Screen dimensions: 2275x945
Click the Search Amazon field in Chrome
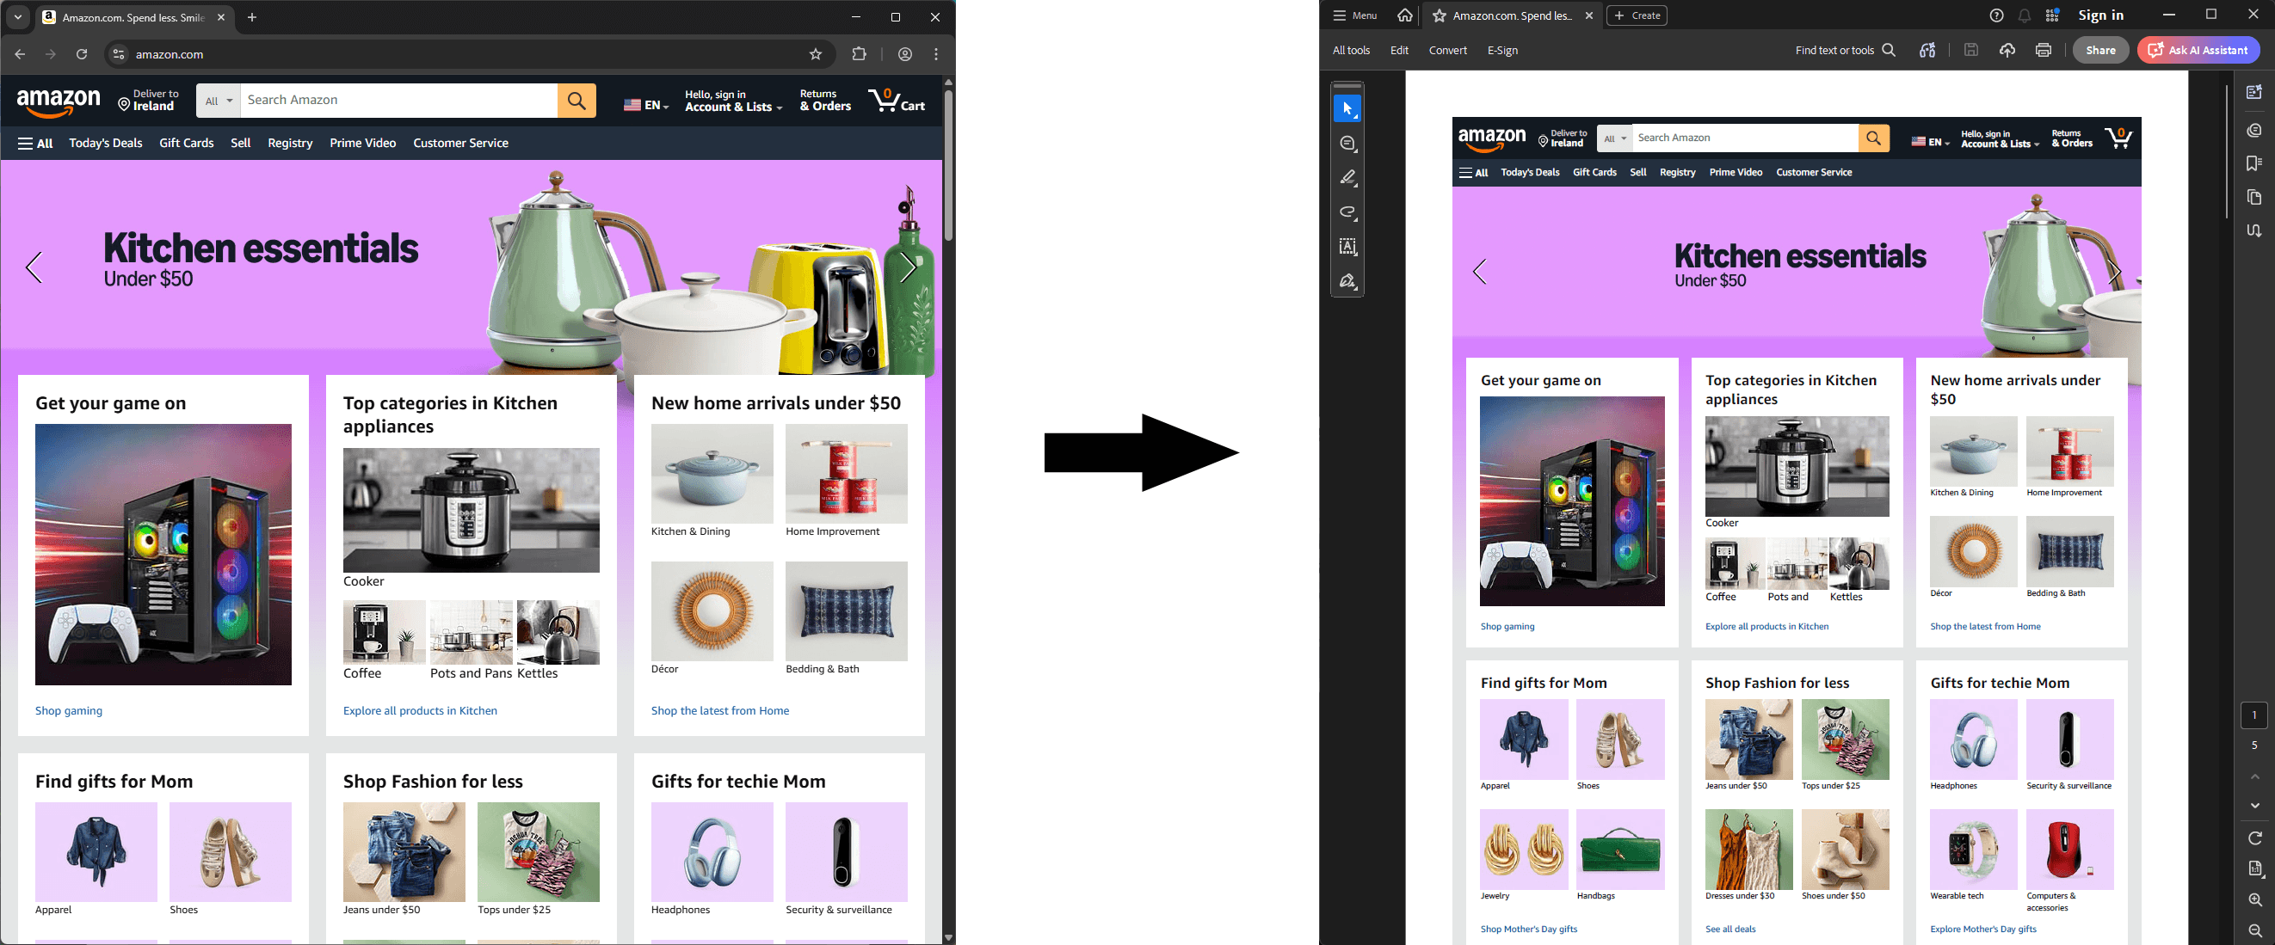tap(398, 101)
